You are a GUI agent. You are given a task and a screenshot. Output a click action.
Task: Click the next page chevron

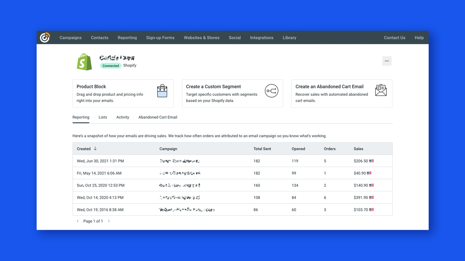(x=109, y=221)
